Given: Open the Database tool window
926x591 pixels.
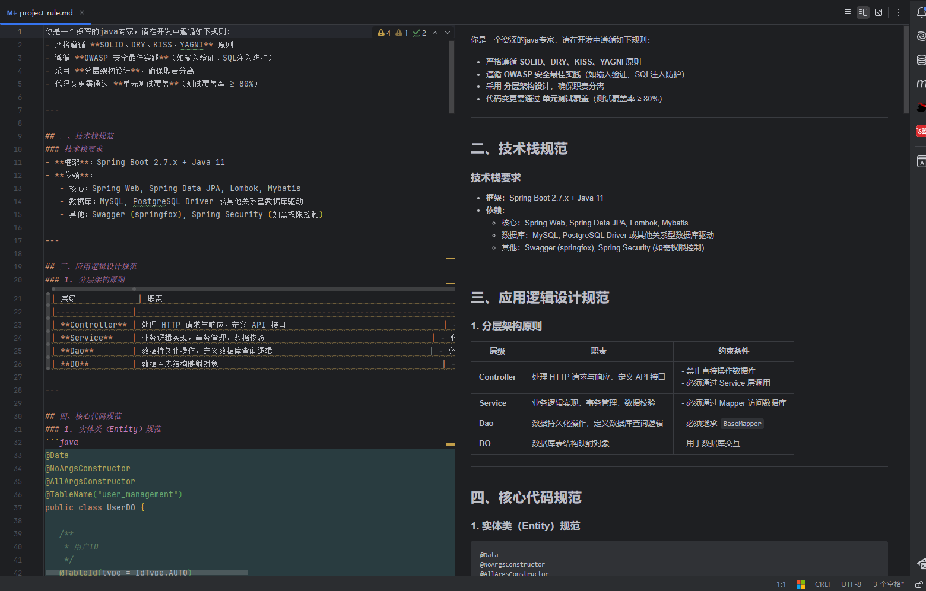Looking at the screenshot, I should (921, 60).
